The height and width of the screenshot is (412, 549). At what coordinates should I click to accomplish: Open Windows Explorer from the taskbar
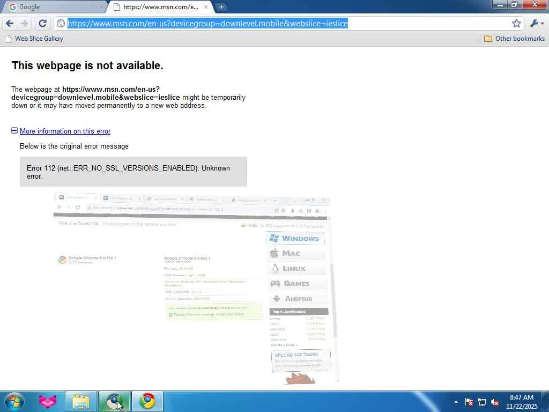pos(81,401)
